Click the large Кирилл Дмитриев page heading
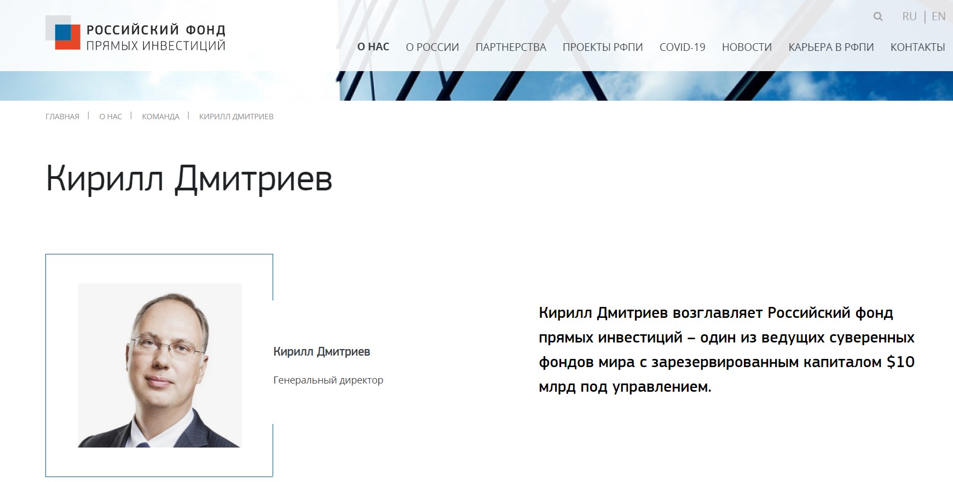This screenshot has height=482, width=953. (189, 178)
